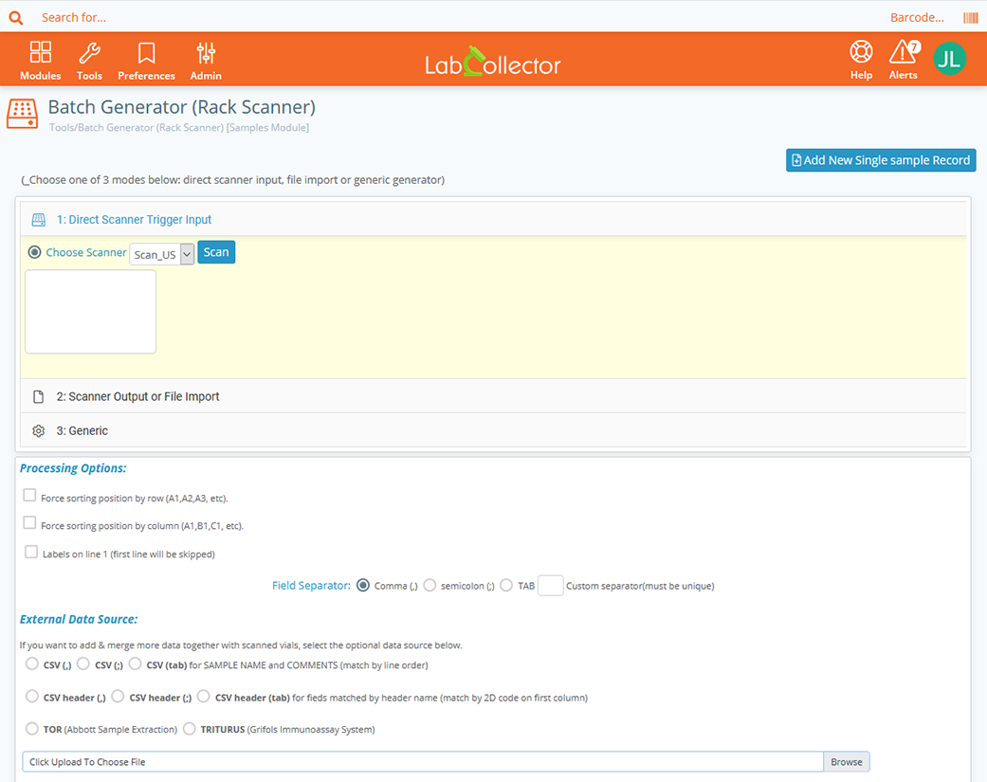Click the External Data Source heading
Screen dimensions: 987x782
coord(79,619)
